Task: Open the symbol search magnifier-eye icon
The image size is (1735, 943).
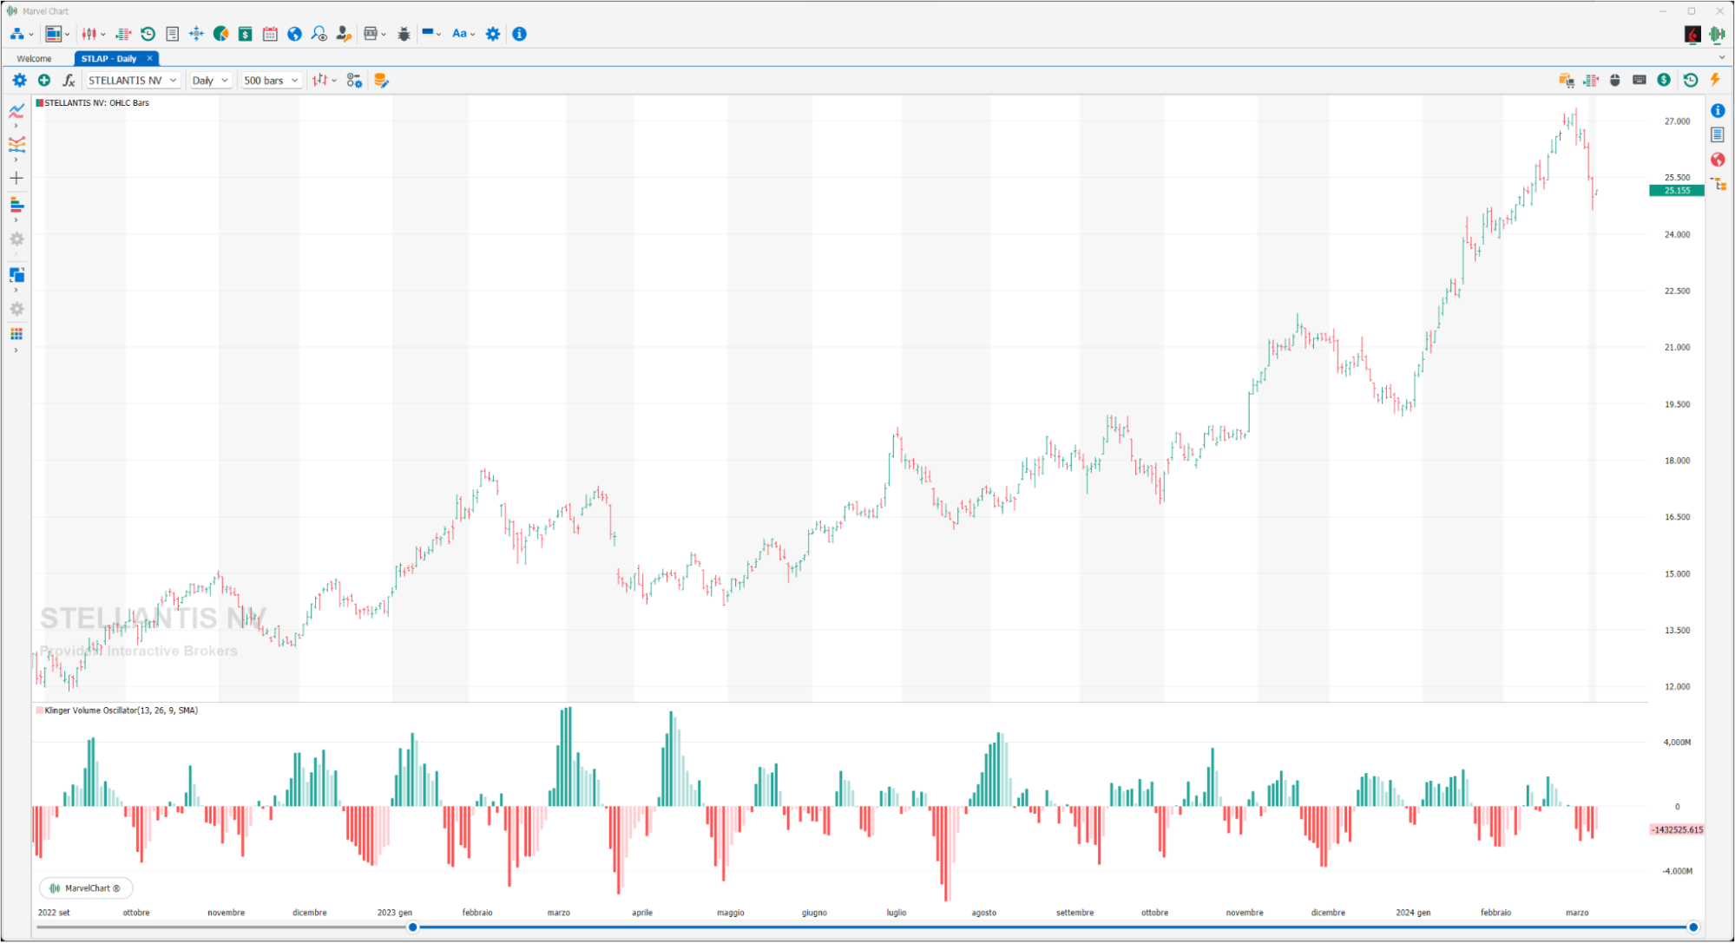Action: tap(319, 34)
